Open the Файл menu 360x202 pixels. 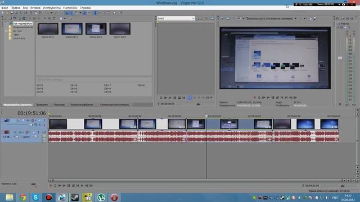coord(4,8)
